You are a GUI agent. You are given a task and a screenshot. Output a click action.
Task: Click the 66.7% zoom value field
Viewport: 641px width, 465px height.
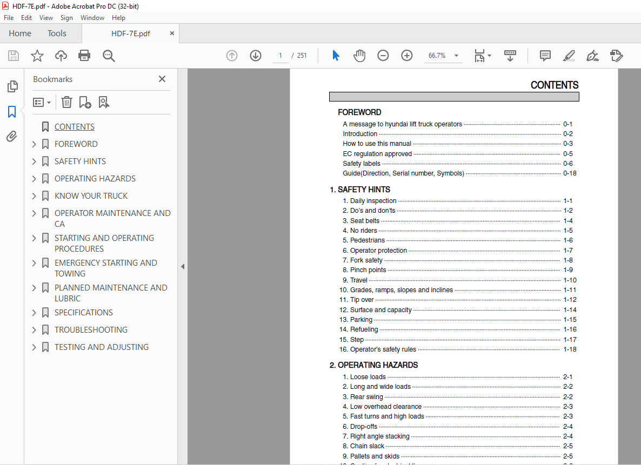pyautogui.click(x=437, y=56)
